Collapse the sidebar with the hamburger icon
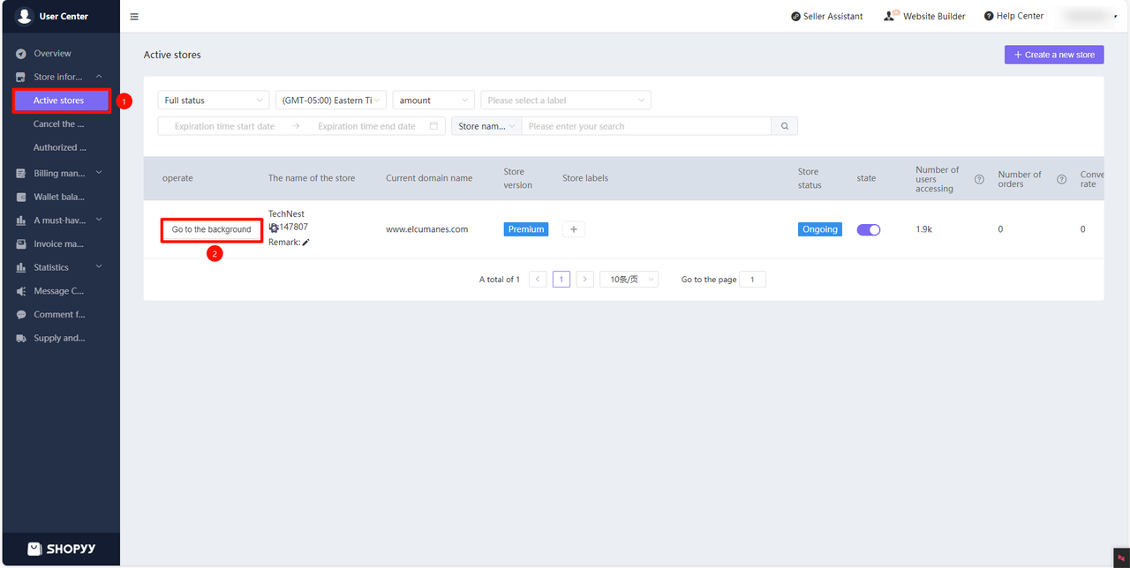 click(x=133, y=16)
